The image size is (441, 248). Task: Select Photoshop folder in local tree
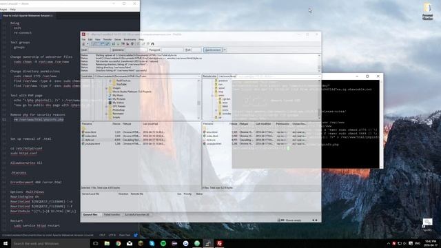[119, 110]
